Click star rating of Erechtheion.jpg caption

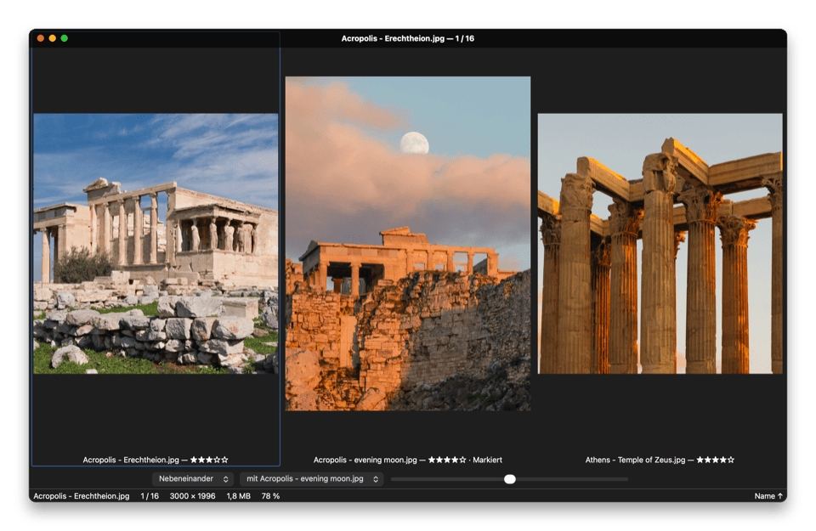[209, 460]
